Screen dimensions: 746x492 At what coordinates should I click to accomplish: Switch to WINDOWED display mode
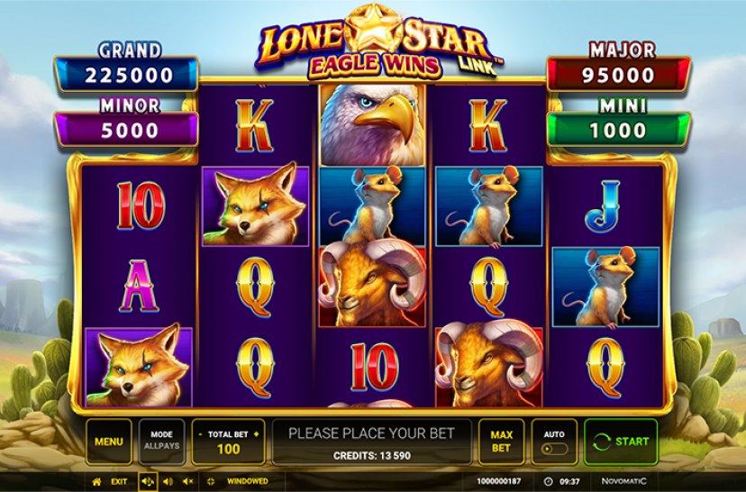248,481
